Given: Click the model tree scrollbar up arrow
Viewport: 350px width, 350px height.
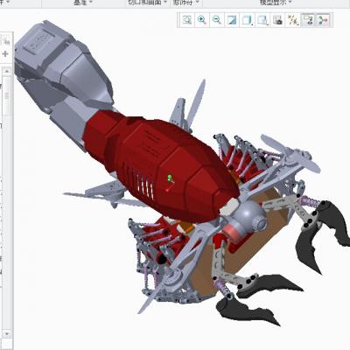Looking at the screenshot, I should 7,71.
